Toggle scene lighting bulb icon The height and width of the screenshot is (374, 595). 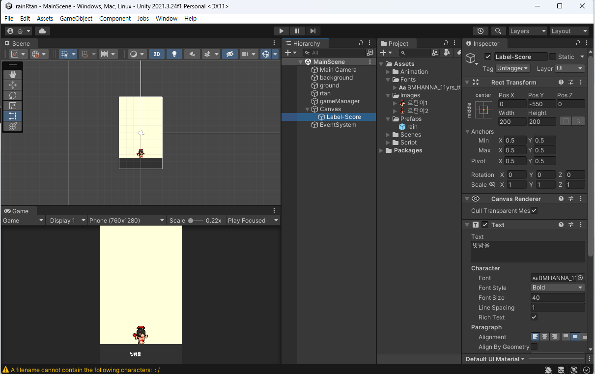174,54
